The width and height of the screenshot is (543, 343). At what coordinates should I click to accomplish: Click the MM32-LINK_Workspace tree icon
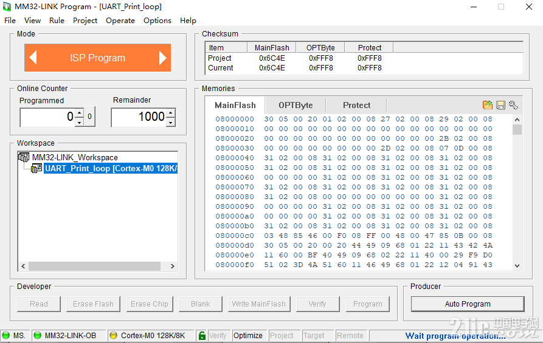pyautogui.click(x=24, y=157)
